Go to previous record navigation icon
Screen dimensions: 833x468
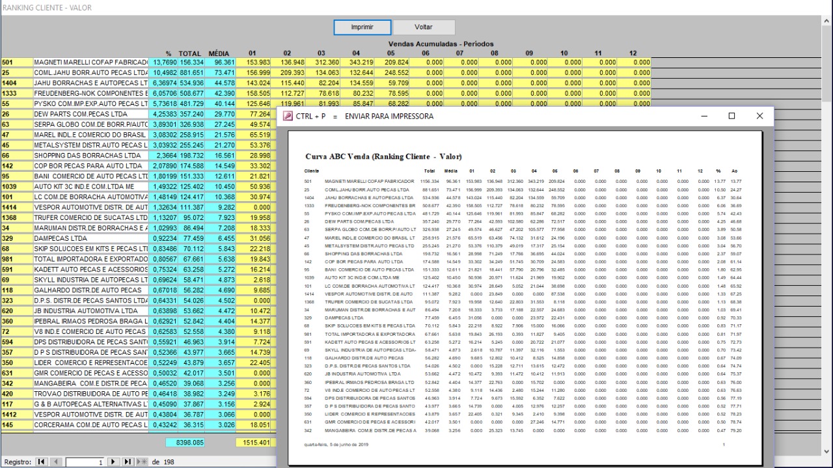tap(55, 461)
